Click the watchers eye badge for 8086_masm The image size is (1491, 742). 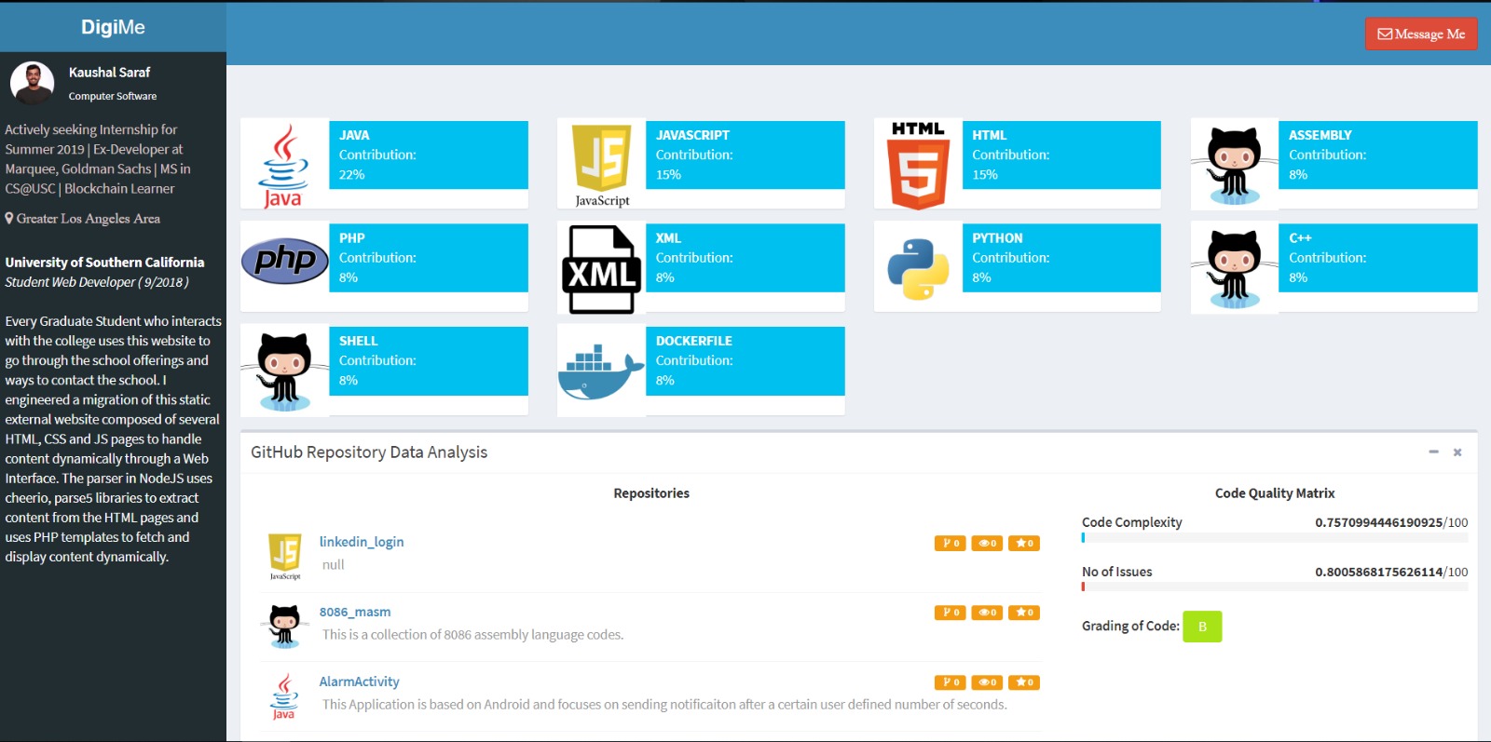click(x=987, y=613)
